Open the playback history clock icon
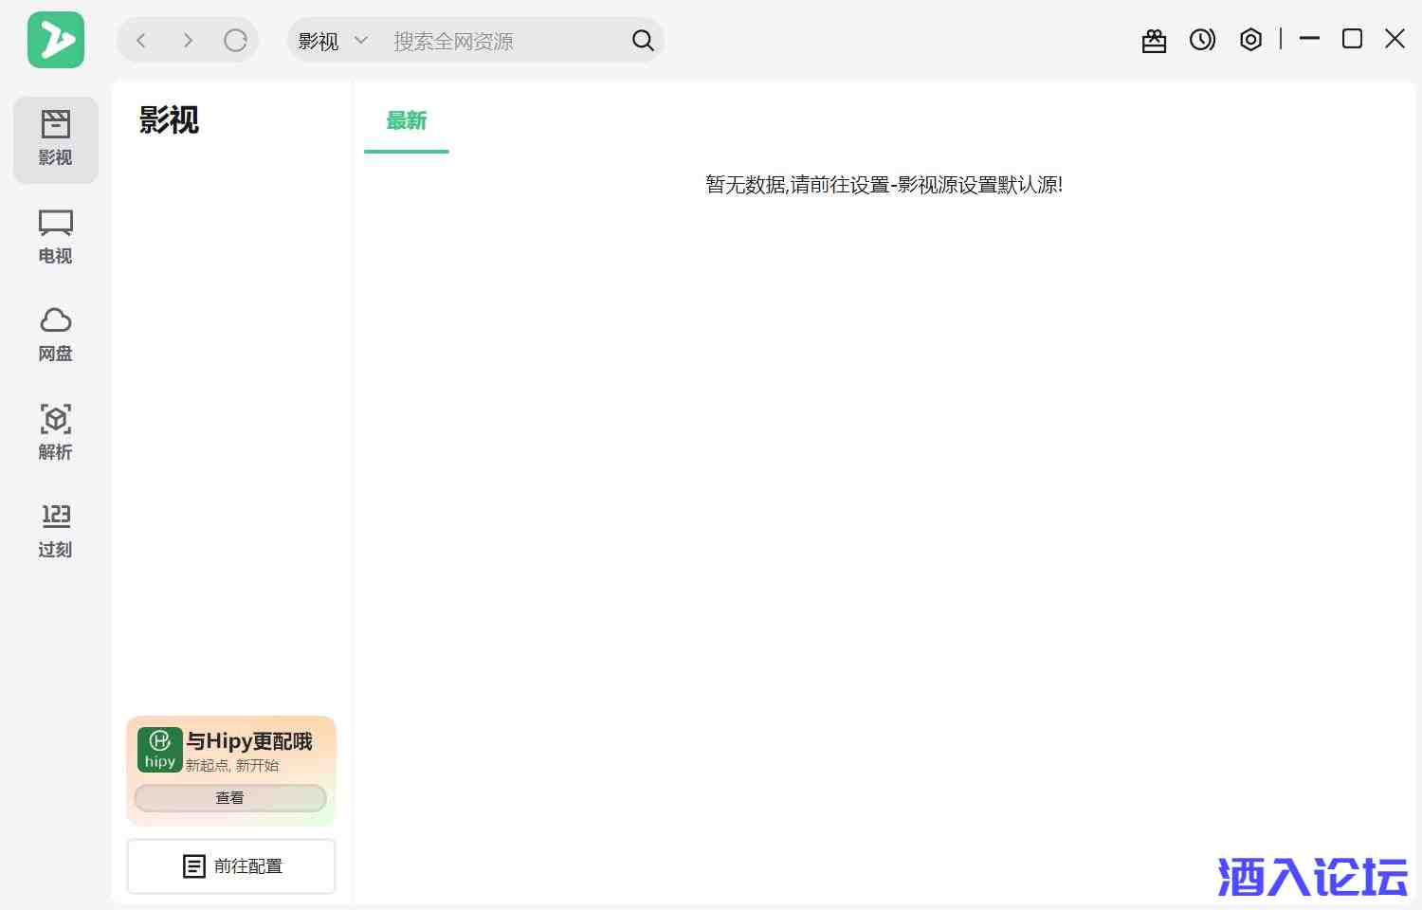The height and width of the screenshot is (910, 1422). click(1202, 40)
